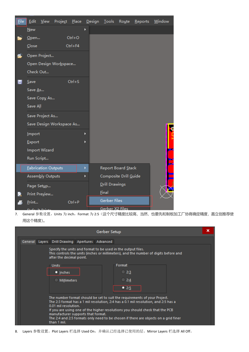Open the Route menu
This screenshot has height=352, width=249.
click(124, 21)
